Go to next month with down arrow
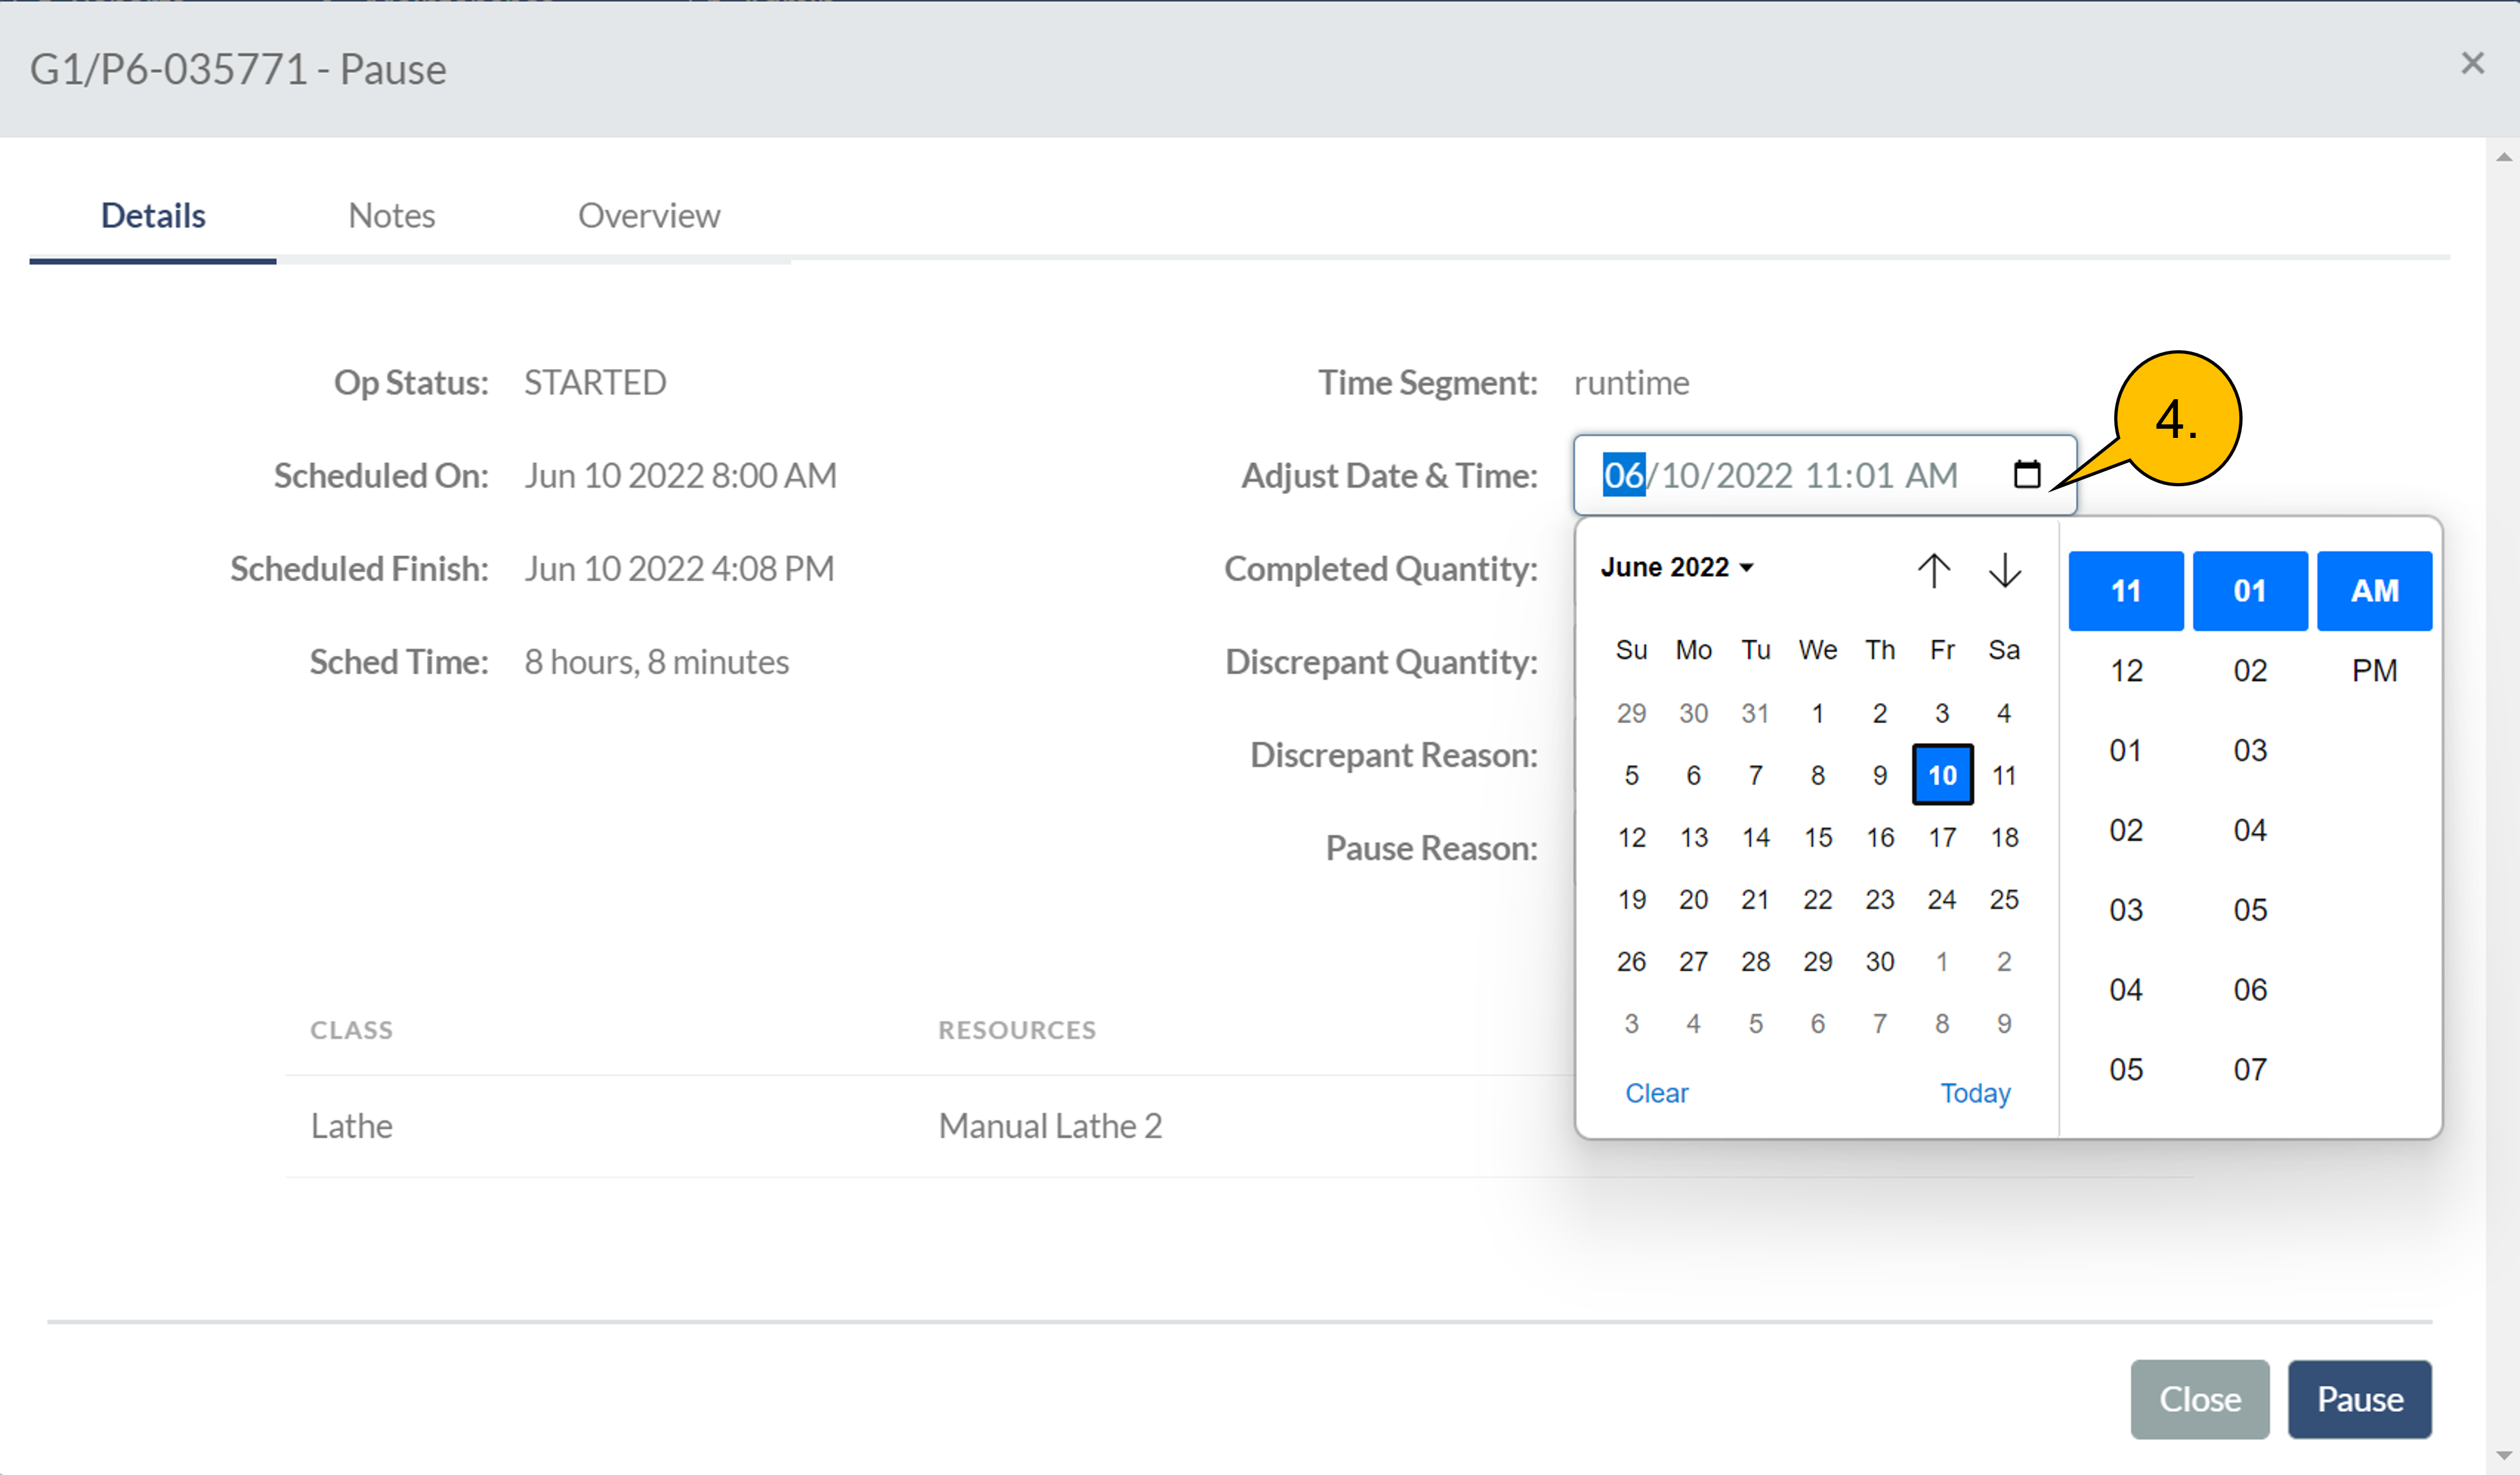The height and width of the screenshot is (1475, 2520). (x=2004, y=570)
